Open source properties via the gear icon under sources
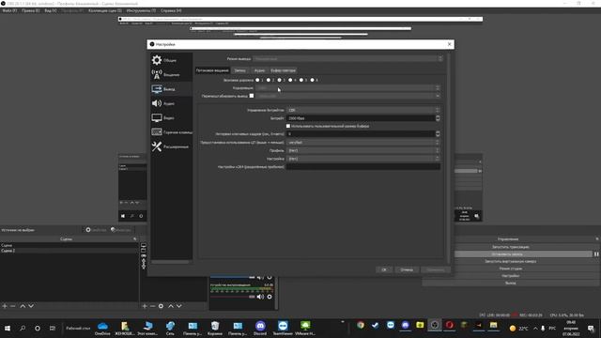This screenshot has width=601, height=338. tap(161, 306)
